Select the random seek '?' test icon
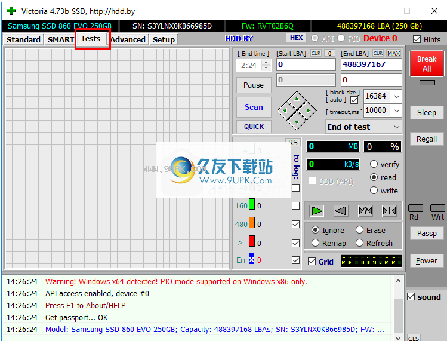Image resolution: width=447 pixels, height=341 pixels. [x=365, y=211]
